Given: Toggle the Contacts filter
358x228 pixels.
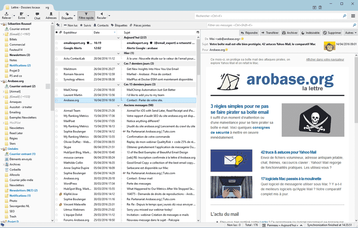Looking at the screenshot, I should click(101, 25).
